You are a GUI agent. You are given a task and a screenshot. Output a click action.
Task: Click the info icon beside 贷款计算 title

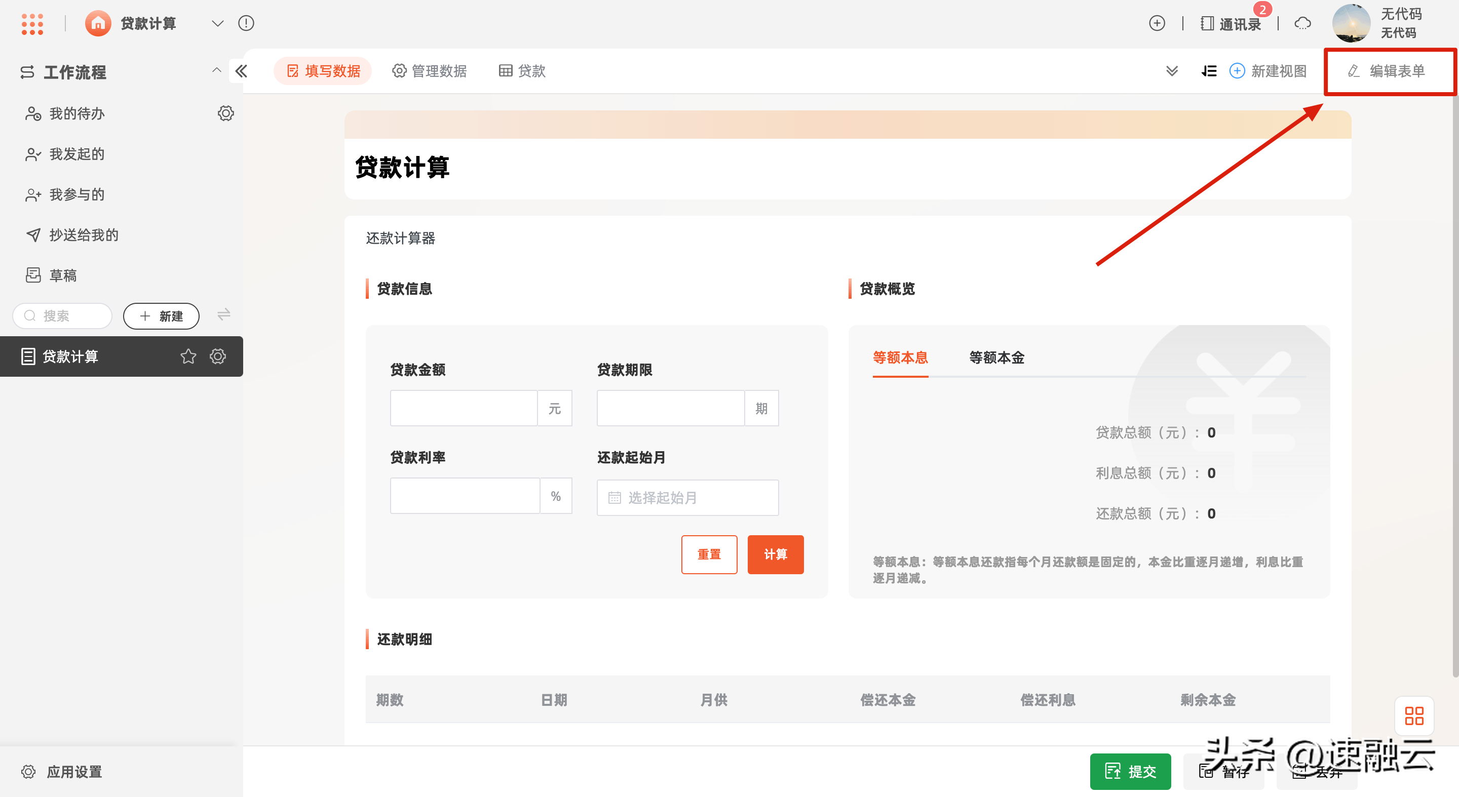pos(246,23)
